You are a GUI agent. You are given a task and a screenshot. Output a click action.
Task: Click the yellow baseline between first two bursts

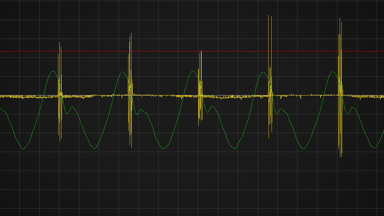(x=95, y=96)
